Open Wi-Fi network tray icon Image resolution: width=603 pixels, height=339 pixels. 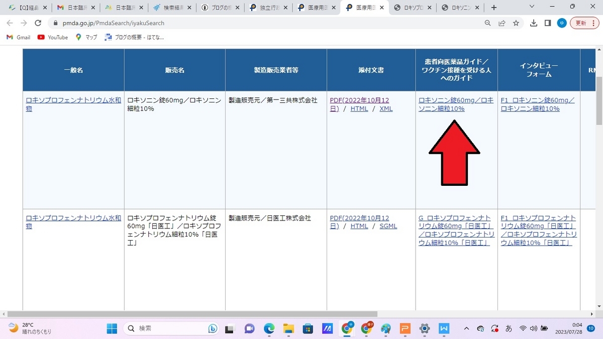click(x=523, y=328)
